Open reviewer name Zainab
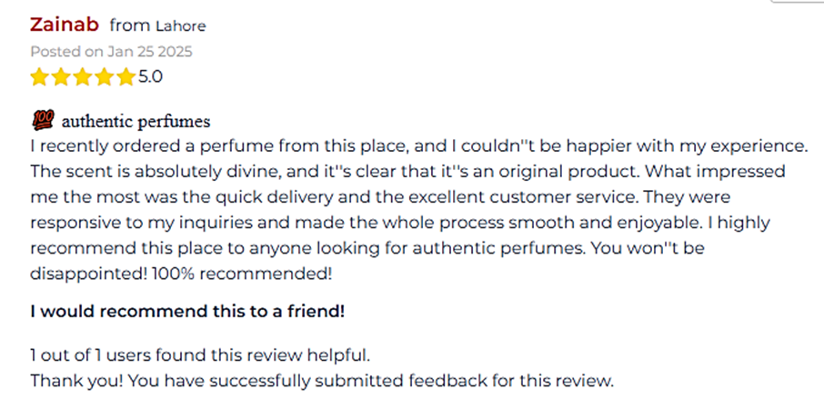The width and height of the screenshot is (824, 409). [x=65, y=25]
